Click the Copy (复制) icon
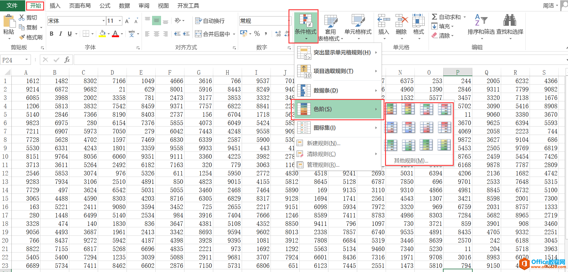Viewport: 568px width, 272px height. point(22,27)
